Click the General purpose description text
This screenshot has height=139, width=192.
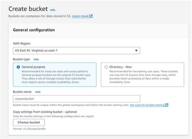pos(55,77)
